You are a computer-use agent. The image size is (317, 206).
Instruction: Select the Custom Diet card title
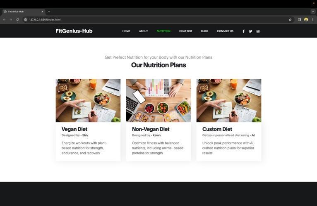tap(217, 129)
